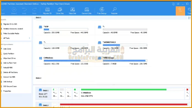Open the Tools wrench icon
192x108 pixels.
click(x=190, y=11)
